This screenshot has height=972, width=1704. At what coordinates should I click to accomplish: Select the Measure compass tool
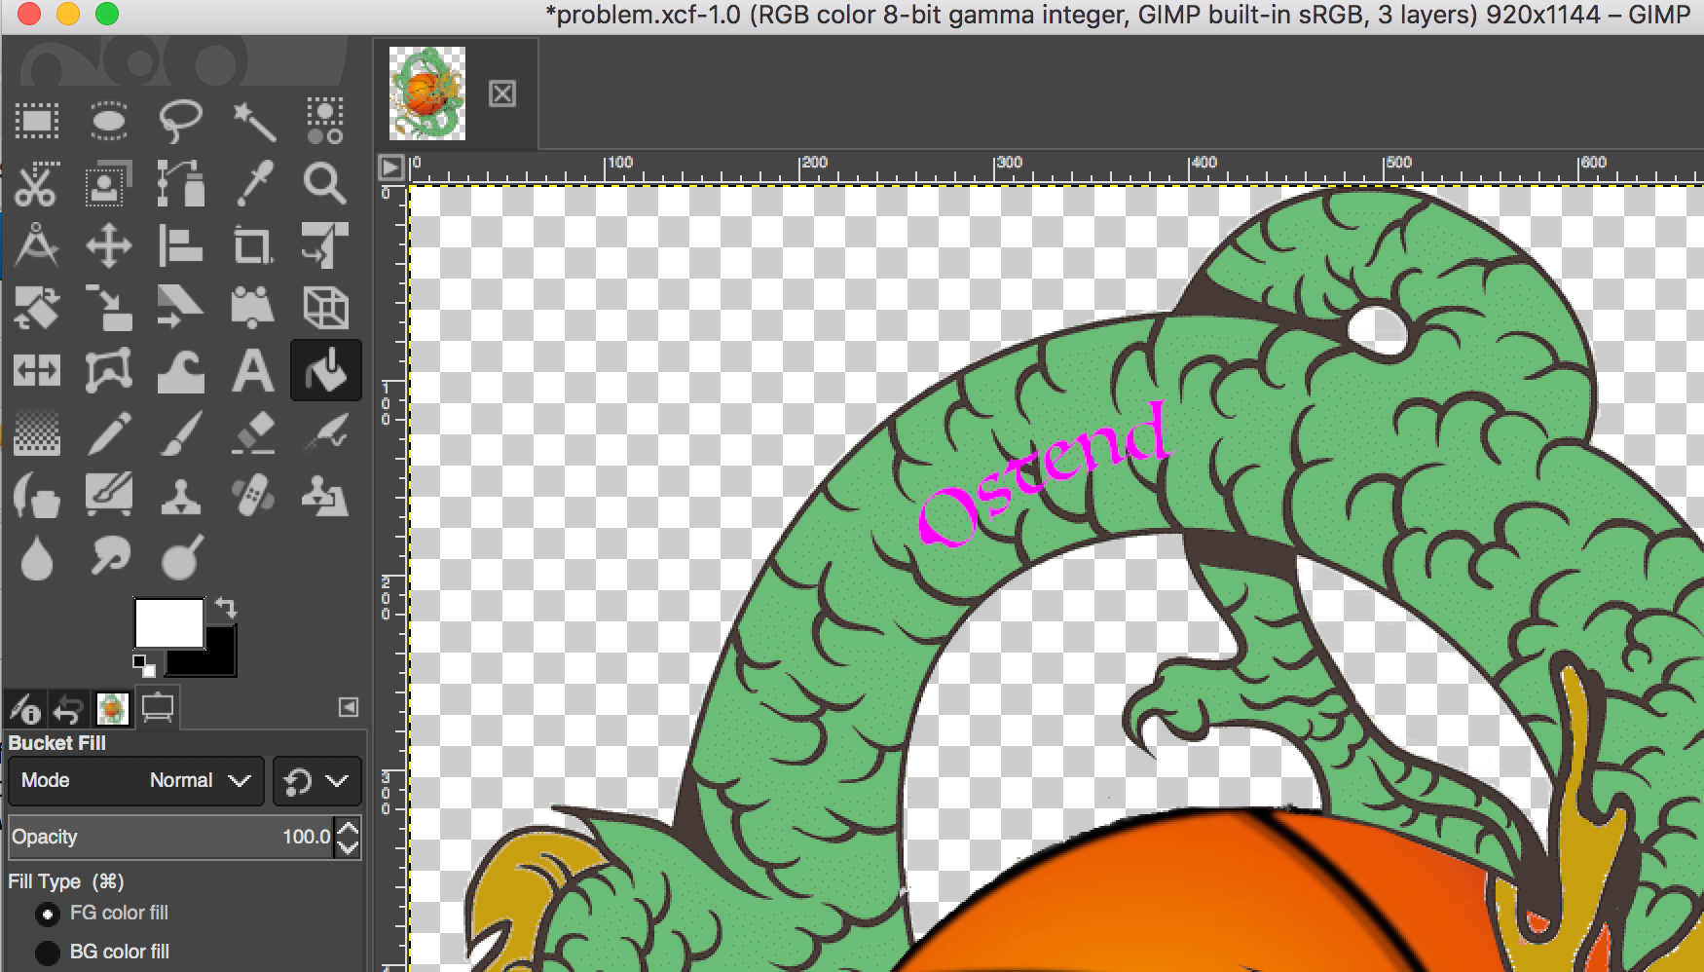(37, 245)
